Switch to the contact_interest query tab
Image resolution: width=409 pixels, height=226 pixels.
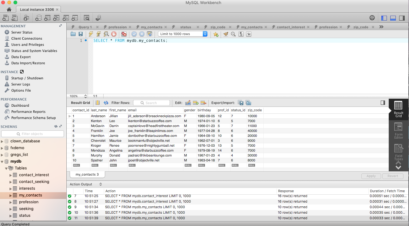290,27
